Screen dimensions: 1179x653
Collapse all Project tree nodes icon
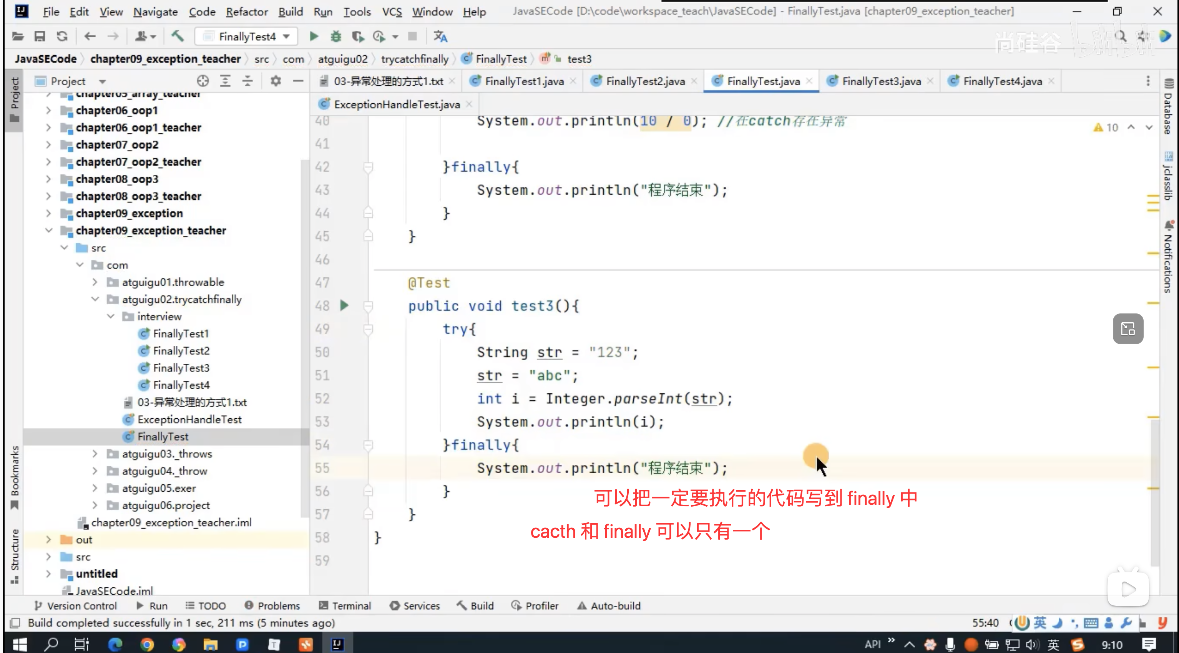(x=247, y=81)
